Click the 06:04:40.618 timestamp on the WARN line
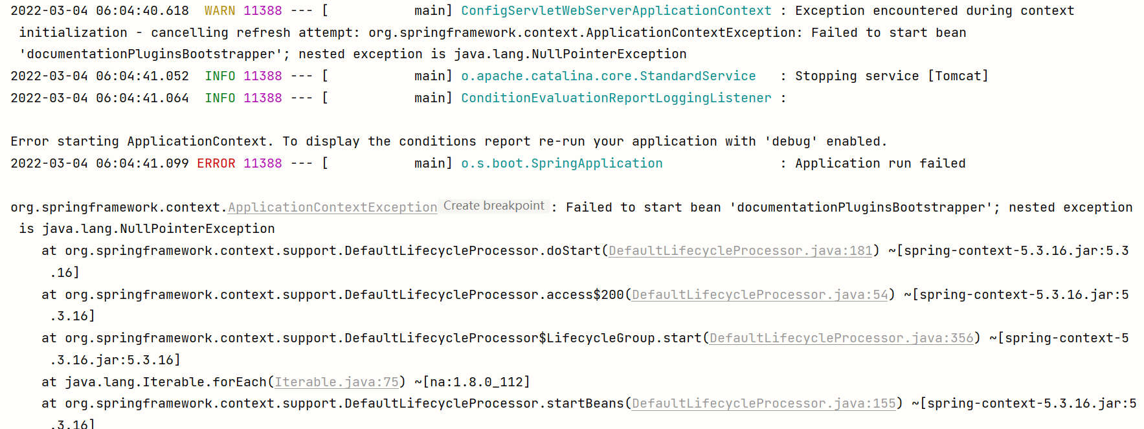This screenshot has width=1144, height=429. pyautogui.click(x=142, y=10)
